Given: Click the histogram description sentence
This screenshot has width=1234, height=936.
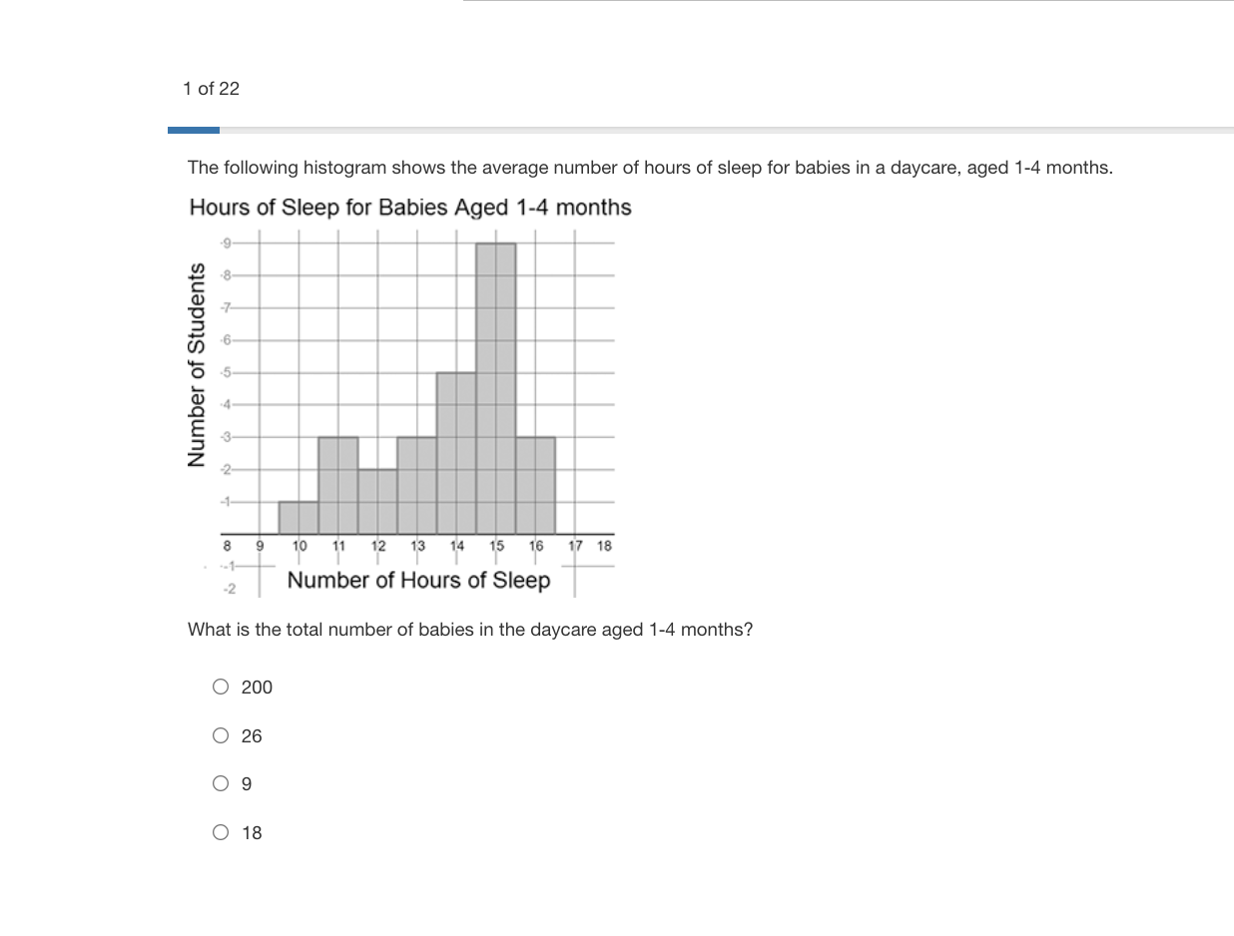Looking at the screenshot, I should (650, 168).
